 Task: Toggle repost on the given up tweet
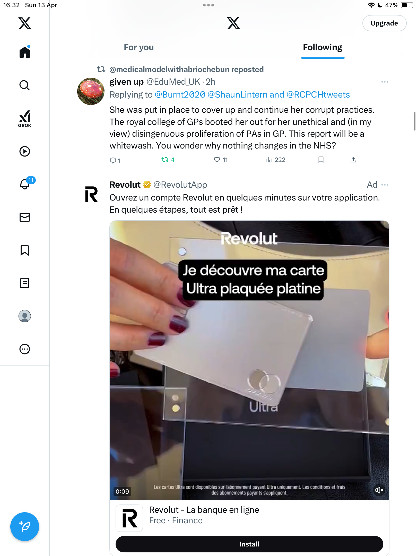(168, 160)
